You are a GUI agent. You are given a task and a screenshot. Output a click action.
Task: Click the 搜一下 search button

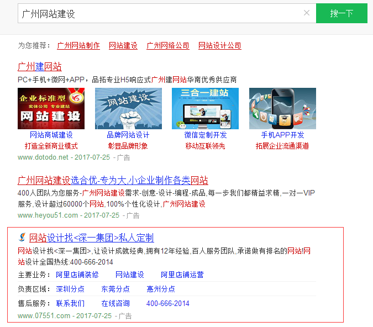[341, 13]
